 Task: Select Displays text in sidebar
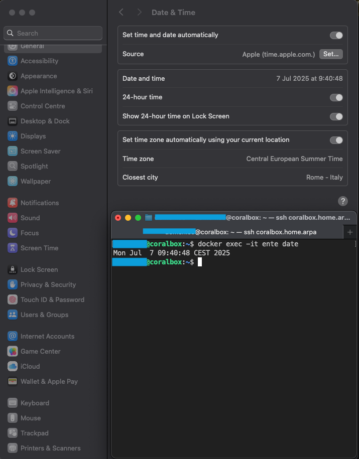tap(33, 136)
